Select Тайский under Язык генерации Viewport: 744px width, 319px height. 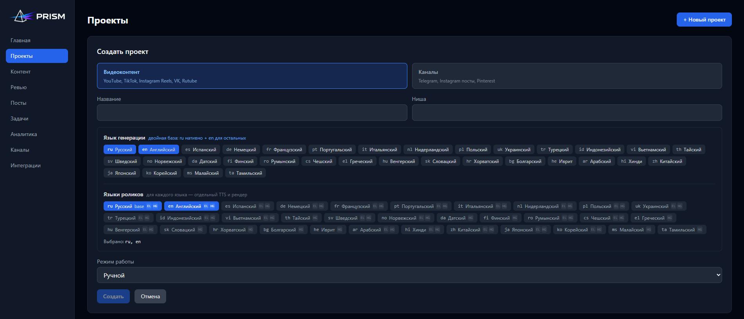point(689,149)
